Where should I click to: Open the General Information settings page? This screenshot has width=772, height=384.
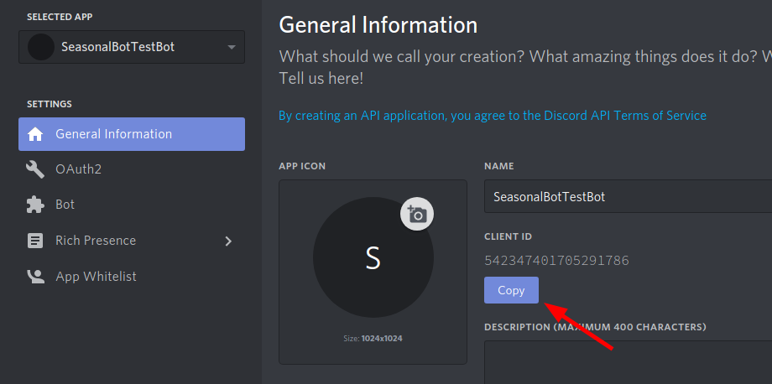point(132,134)
